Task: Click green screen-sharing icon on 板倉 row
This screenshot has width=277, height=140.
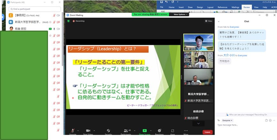Action: 50,29
